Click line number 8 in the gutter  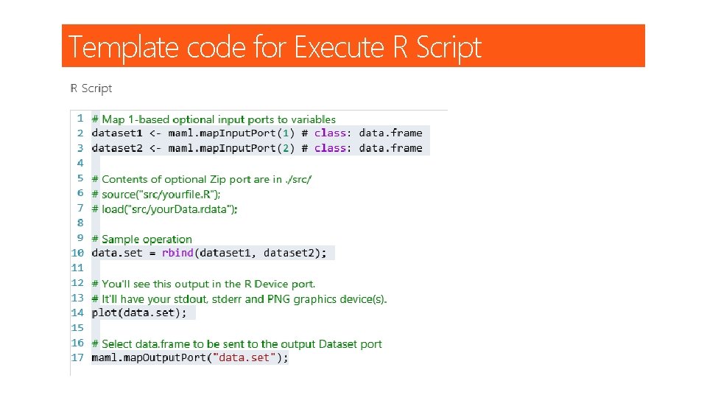(80, 223)
